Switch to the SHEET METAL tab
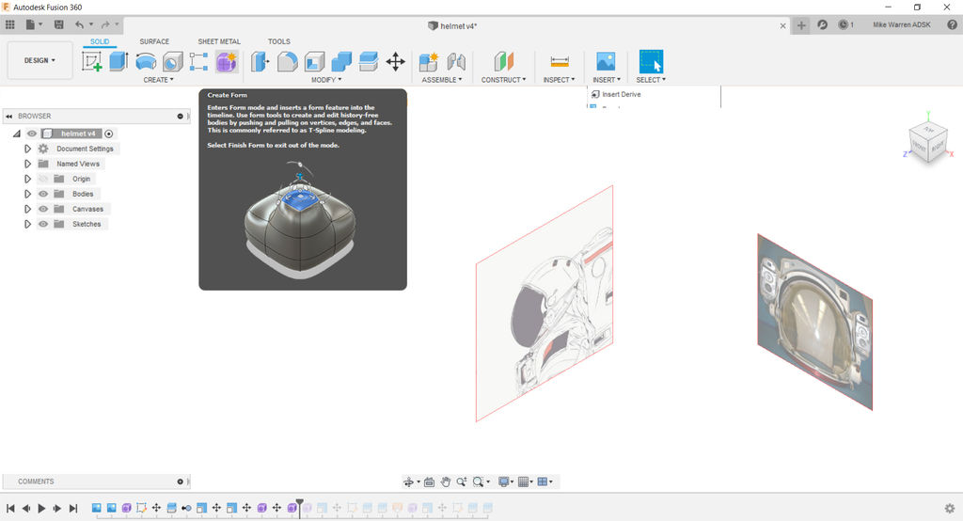The width and height of the screenshot is (963, 521). (219, 41)
